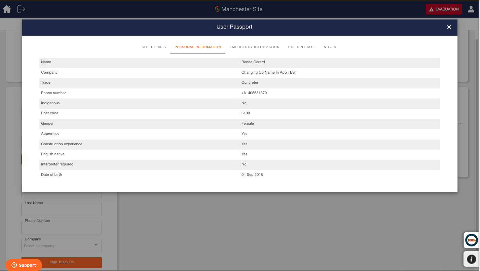Click the gender value Female
Viewport: 480px width, 271px height.
(x=248, y=124)
